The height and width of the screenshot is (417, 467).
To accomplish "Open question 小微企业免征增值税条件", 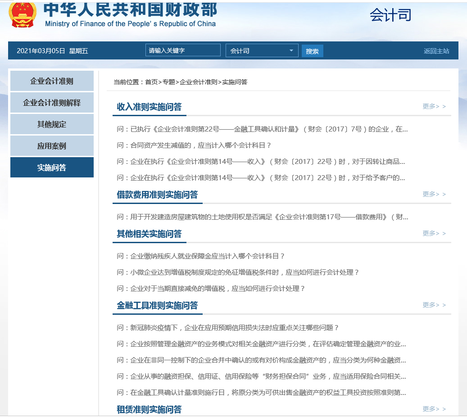I will click(x=238, y=272).
